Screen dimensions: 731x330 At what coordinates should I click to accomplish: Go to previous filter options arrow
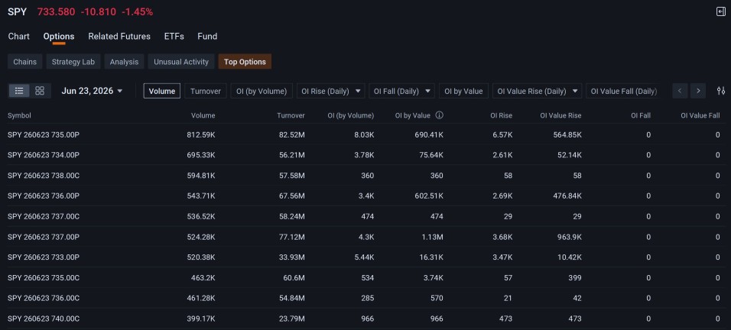(x=680, y=91)
